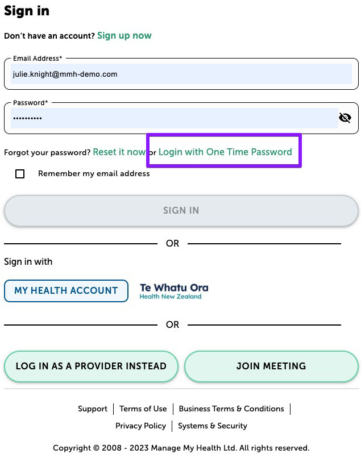This screenshot has width=361, height=454.
Task: Open Systems & Security link
Action: [213, 426]
